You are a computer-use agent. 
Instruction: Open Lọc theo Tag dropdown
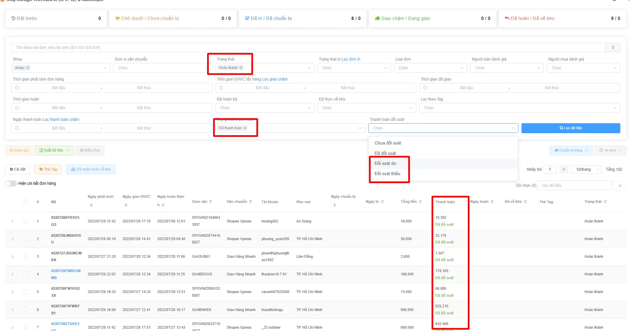point(520,108)
